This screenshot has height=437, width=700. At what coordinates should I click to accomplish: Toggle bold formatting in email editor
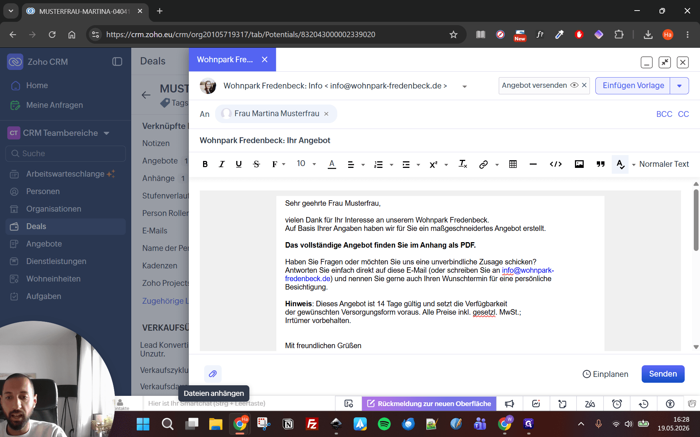point(205,164)
